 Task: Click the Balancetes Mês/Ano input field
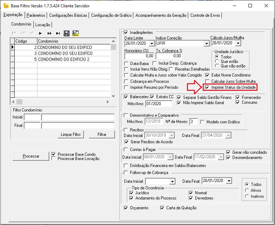159,104
